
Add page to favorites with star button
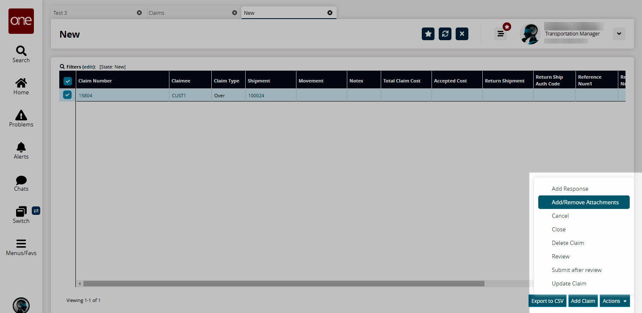click(x=428, y=34)
